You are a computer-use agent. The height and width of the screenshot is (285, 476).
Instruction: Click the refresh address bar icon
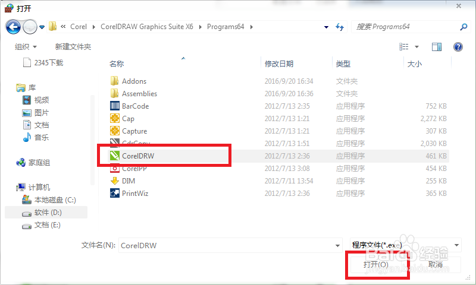pos(340,27)
